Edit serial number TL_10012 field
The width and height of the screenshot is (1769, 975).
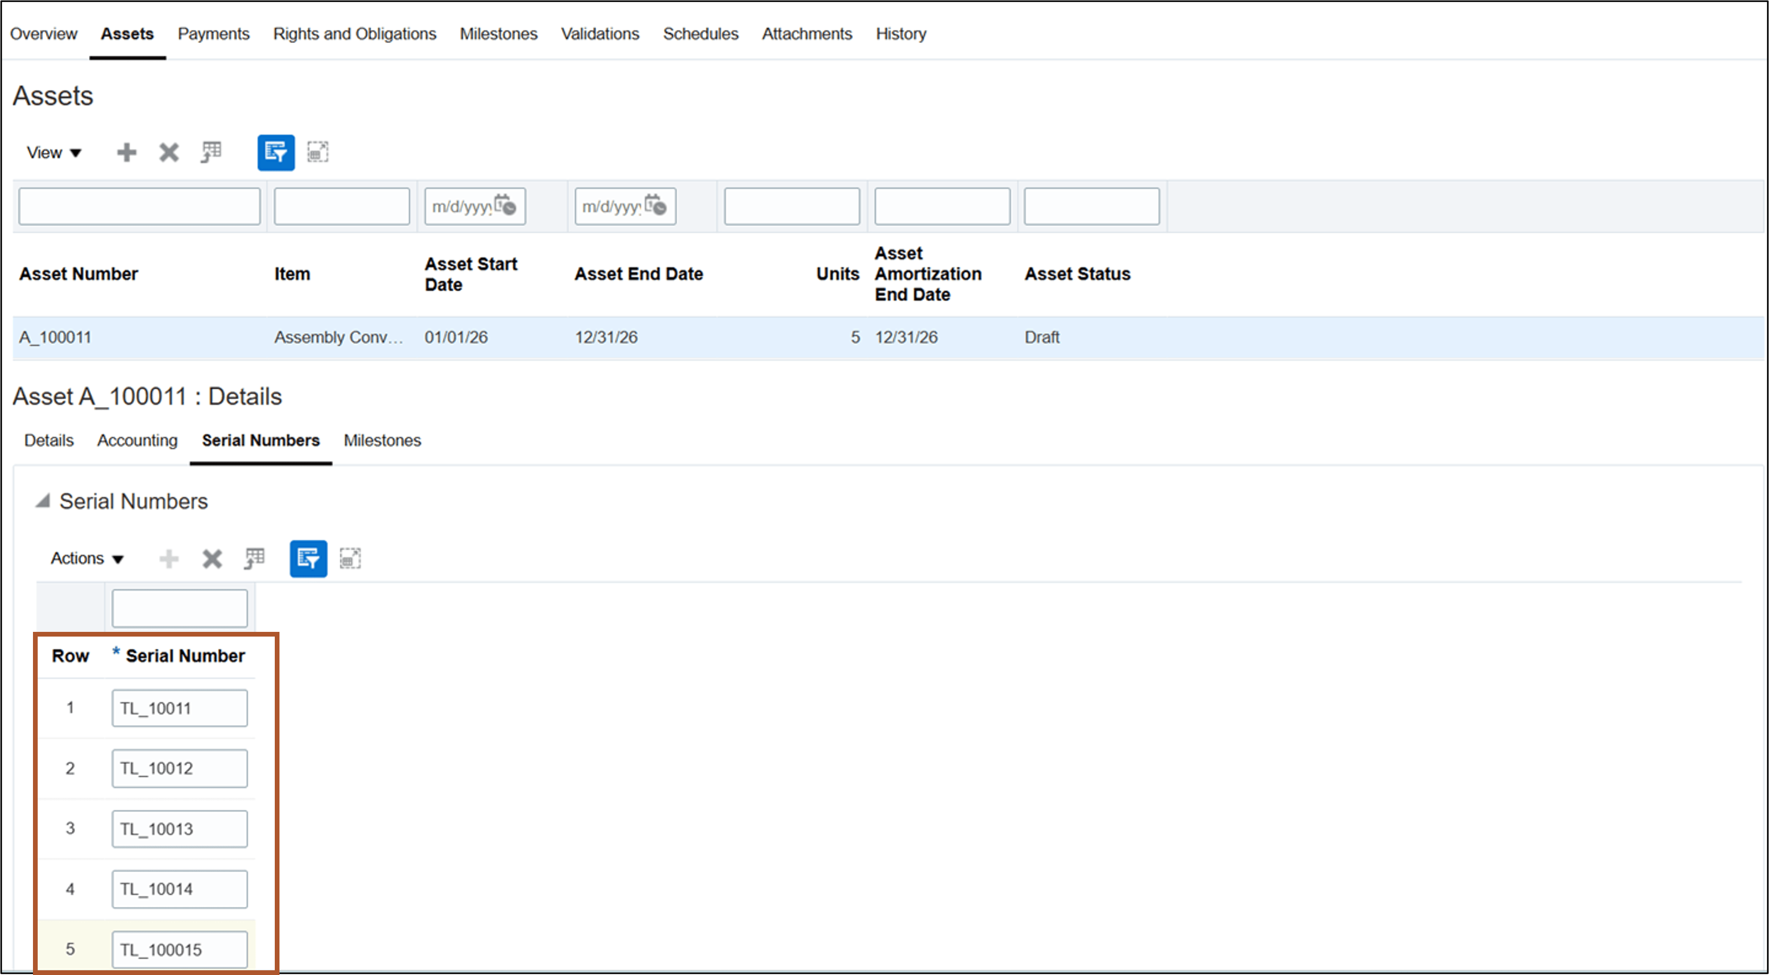tap(180, 768)
